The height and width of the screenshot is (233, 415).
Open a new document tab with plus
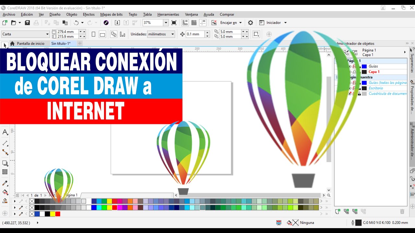click(80, 43)
